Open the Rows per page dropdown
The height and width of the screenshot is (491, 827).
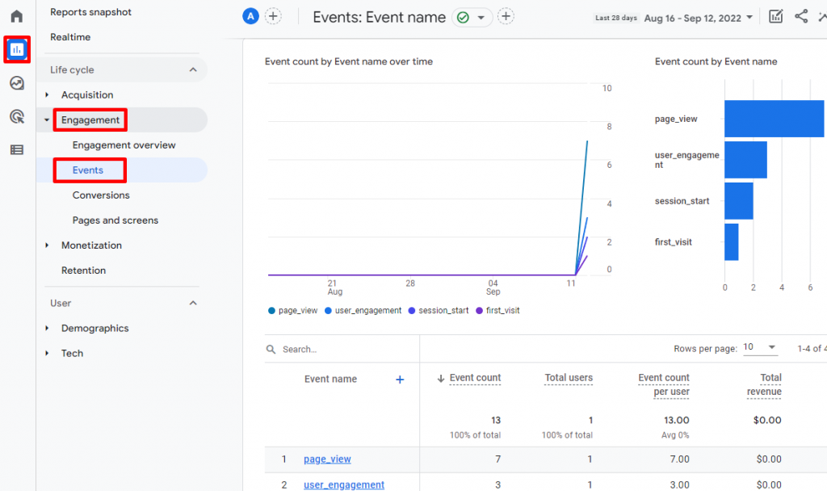(x=758, y=346)
